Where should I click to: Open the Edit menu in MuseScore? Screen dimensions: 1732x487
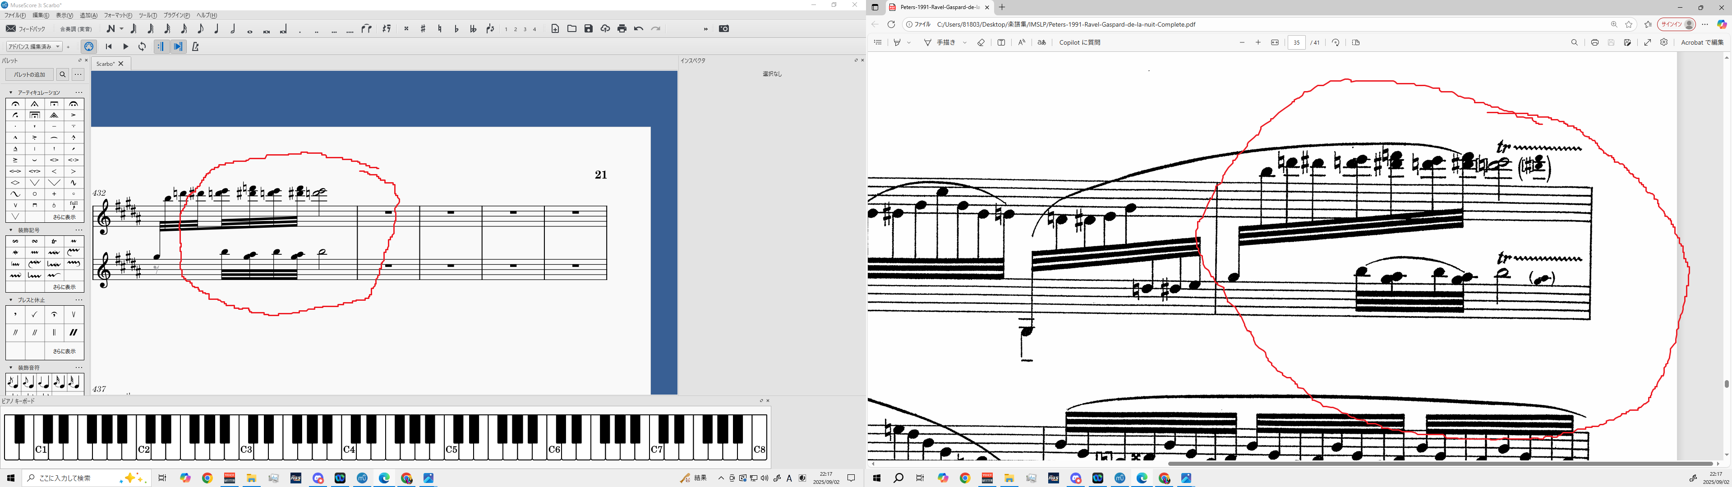tap(40, 15)
